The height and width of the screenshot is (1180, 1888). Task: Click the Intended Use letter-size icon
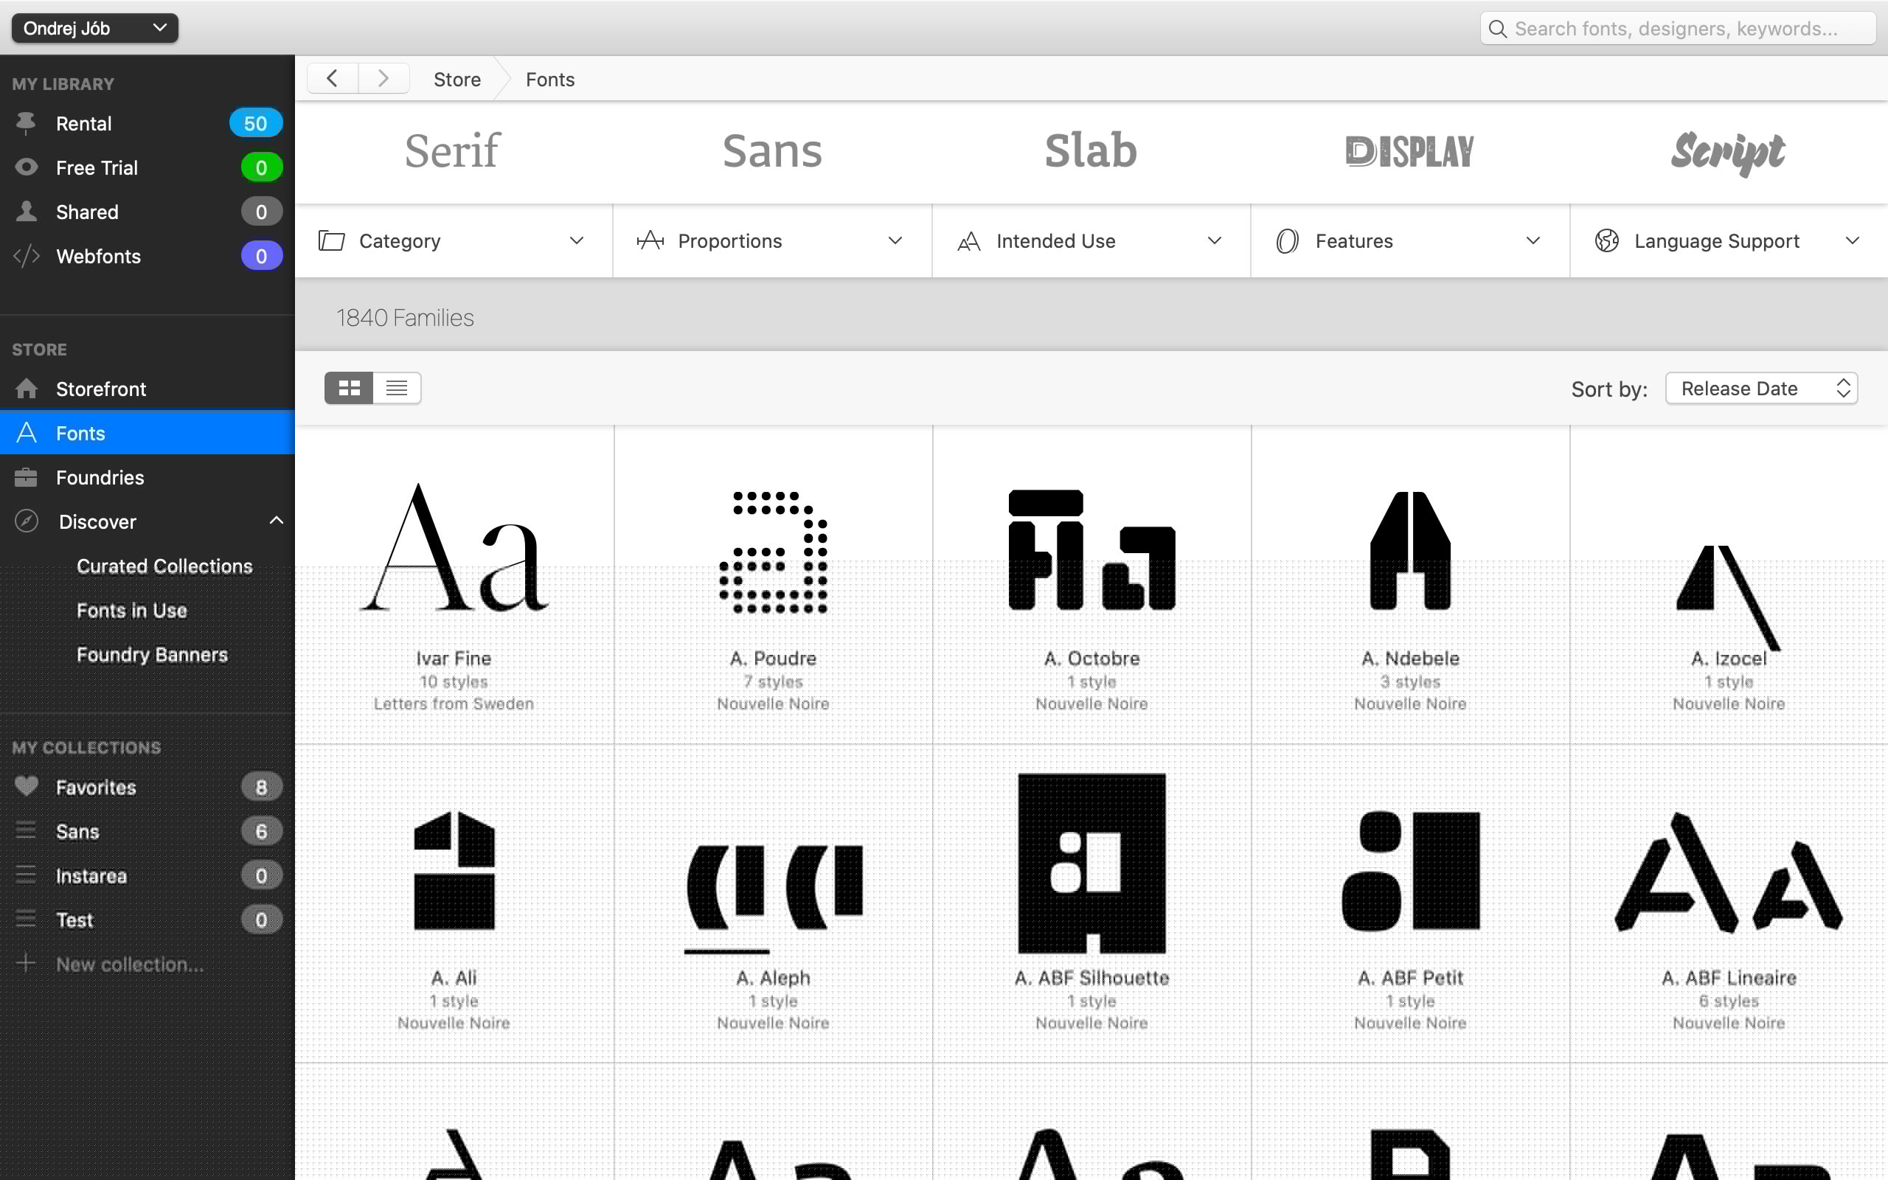[x=969, y=241]
